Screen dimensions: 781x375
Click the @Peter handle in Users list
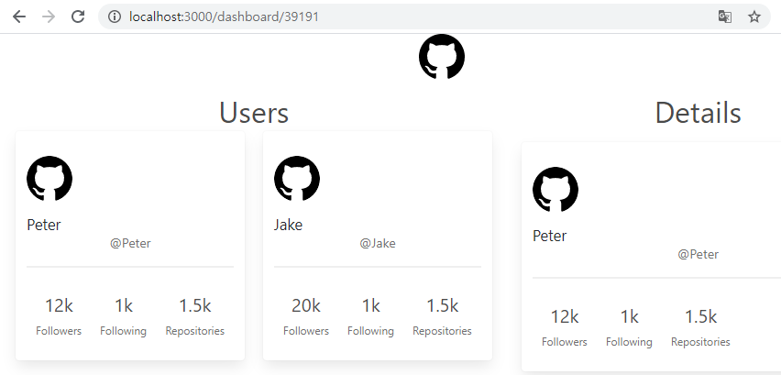130,244
